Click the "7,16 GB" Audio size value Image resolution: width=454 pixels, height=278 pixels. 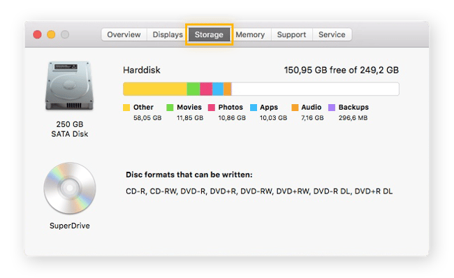pyautogui.click(x=312, y=118)
